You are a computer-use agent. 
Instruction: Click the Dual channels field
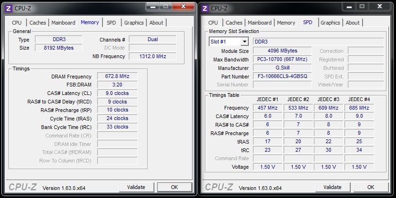pyautogui.click(x=152, y=39)
